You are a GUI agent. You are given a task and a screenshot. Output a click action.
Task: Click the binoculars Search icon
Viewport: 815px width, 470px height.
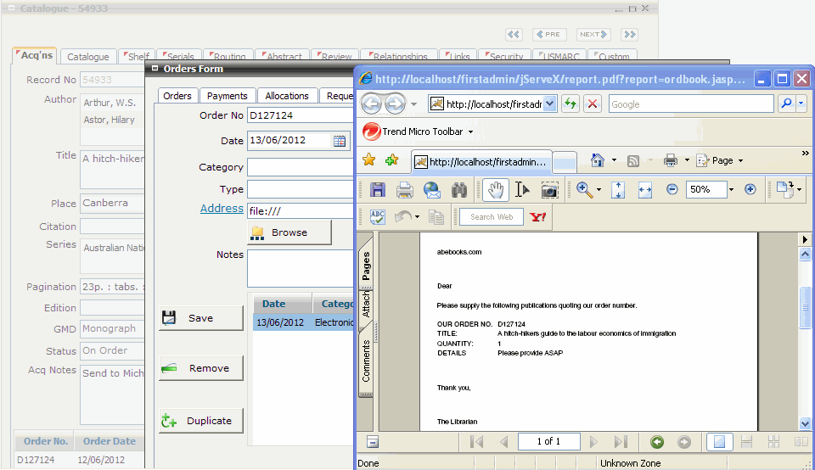(x=459, y=190)
